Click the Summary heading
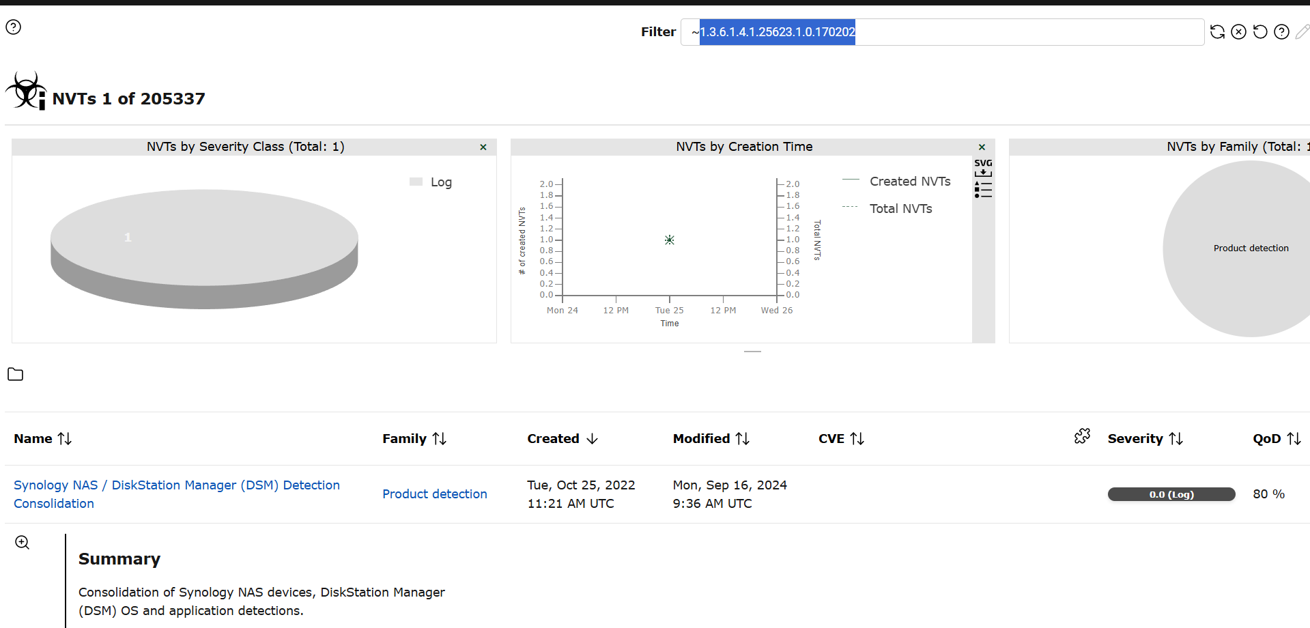Viewport: 1310px width, 628px height. 119,559
